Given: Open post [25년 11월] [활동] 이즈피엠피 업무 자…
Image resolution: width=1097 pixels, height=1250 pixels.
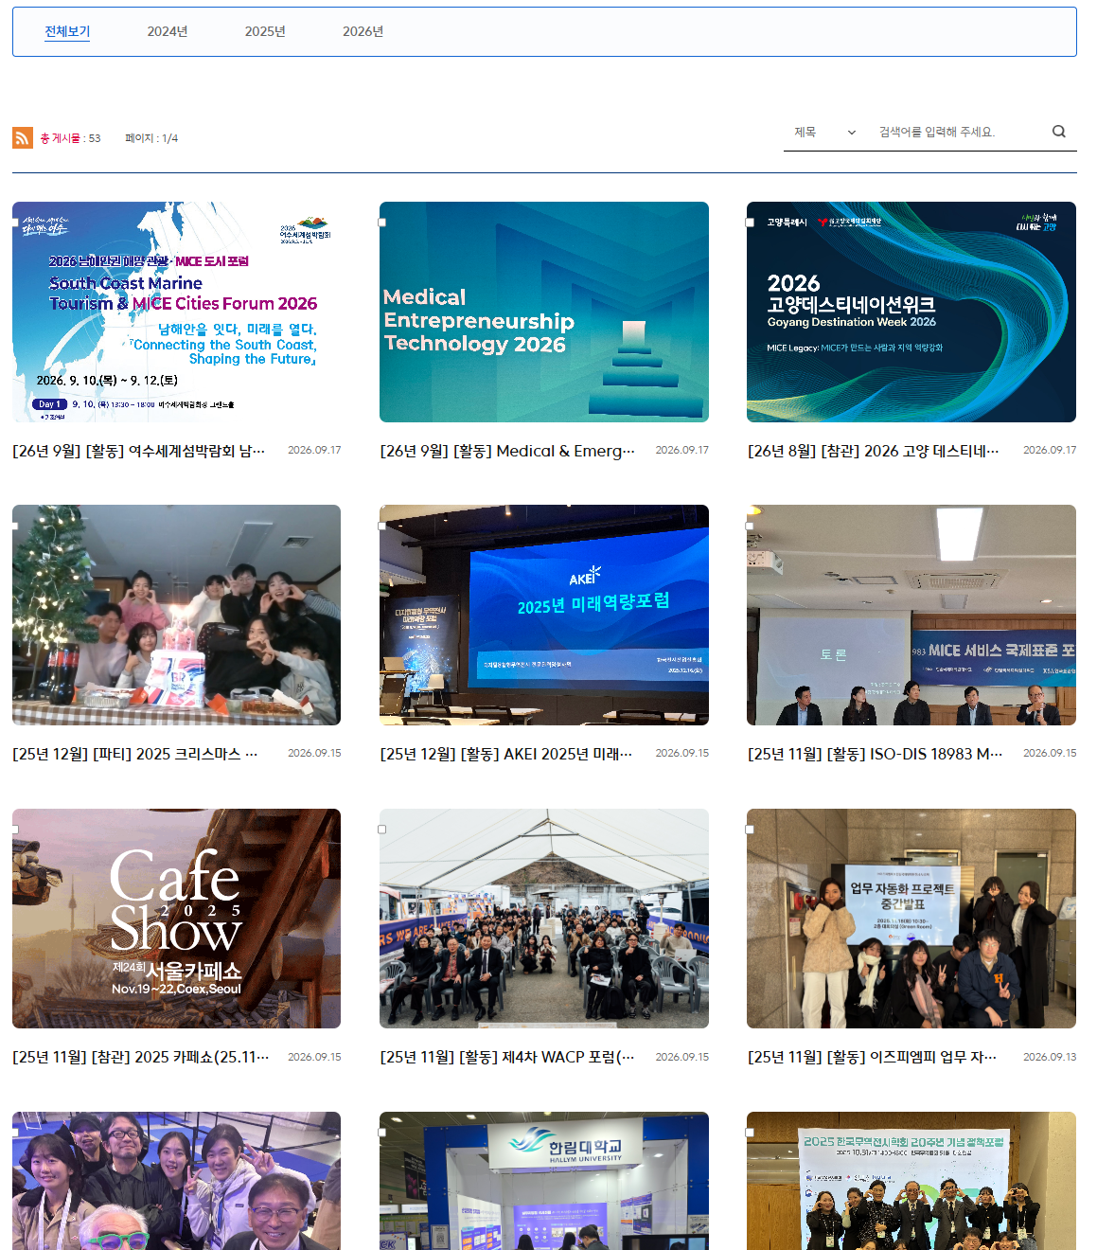Looking at the screenshot, I should (x=872, y=1057).
